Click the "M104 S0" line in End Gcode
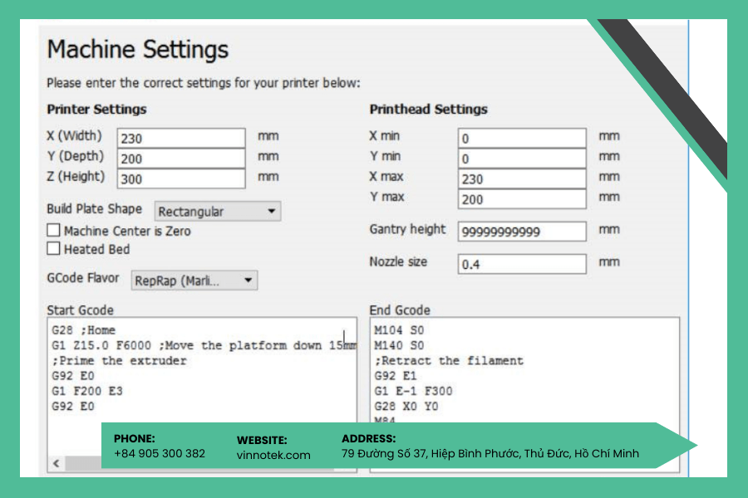This screenshot has height=498, width=748. [x=399, y=330]
